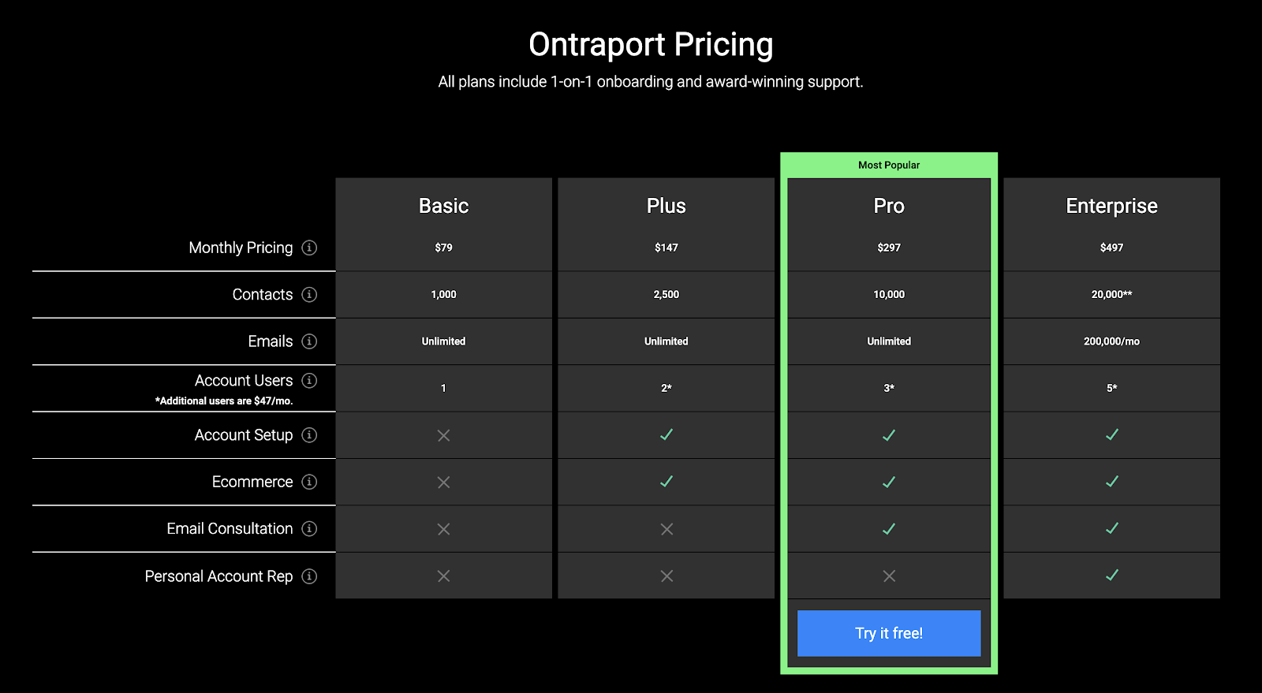Click the Pro plan Email Consultation checkmark
1262x693 pixels.
pyautogui.click(x=889, y=529)
